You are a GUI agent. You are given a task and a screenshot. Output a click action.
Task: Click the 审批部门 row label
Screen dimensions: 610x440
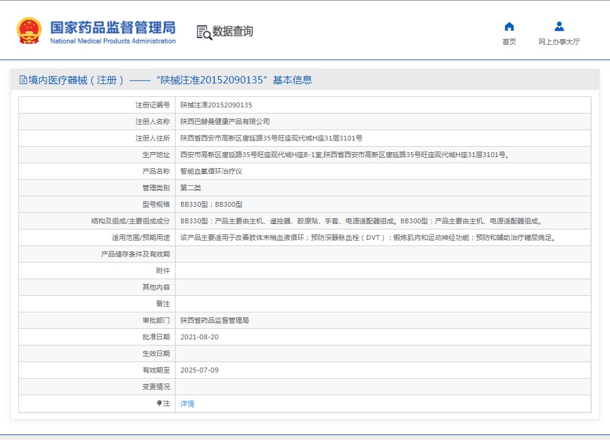coord(156,320)
